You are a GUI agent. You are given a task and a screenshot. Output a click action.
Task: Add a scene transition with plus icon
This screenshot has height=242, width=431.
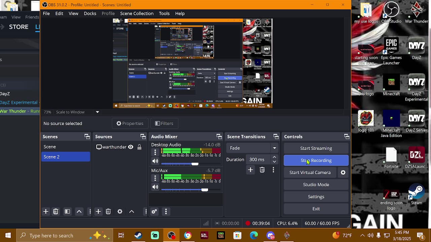pyautogui.click(x=251, y=170)
